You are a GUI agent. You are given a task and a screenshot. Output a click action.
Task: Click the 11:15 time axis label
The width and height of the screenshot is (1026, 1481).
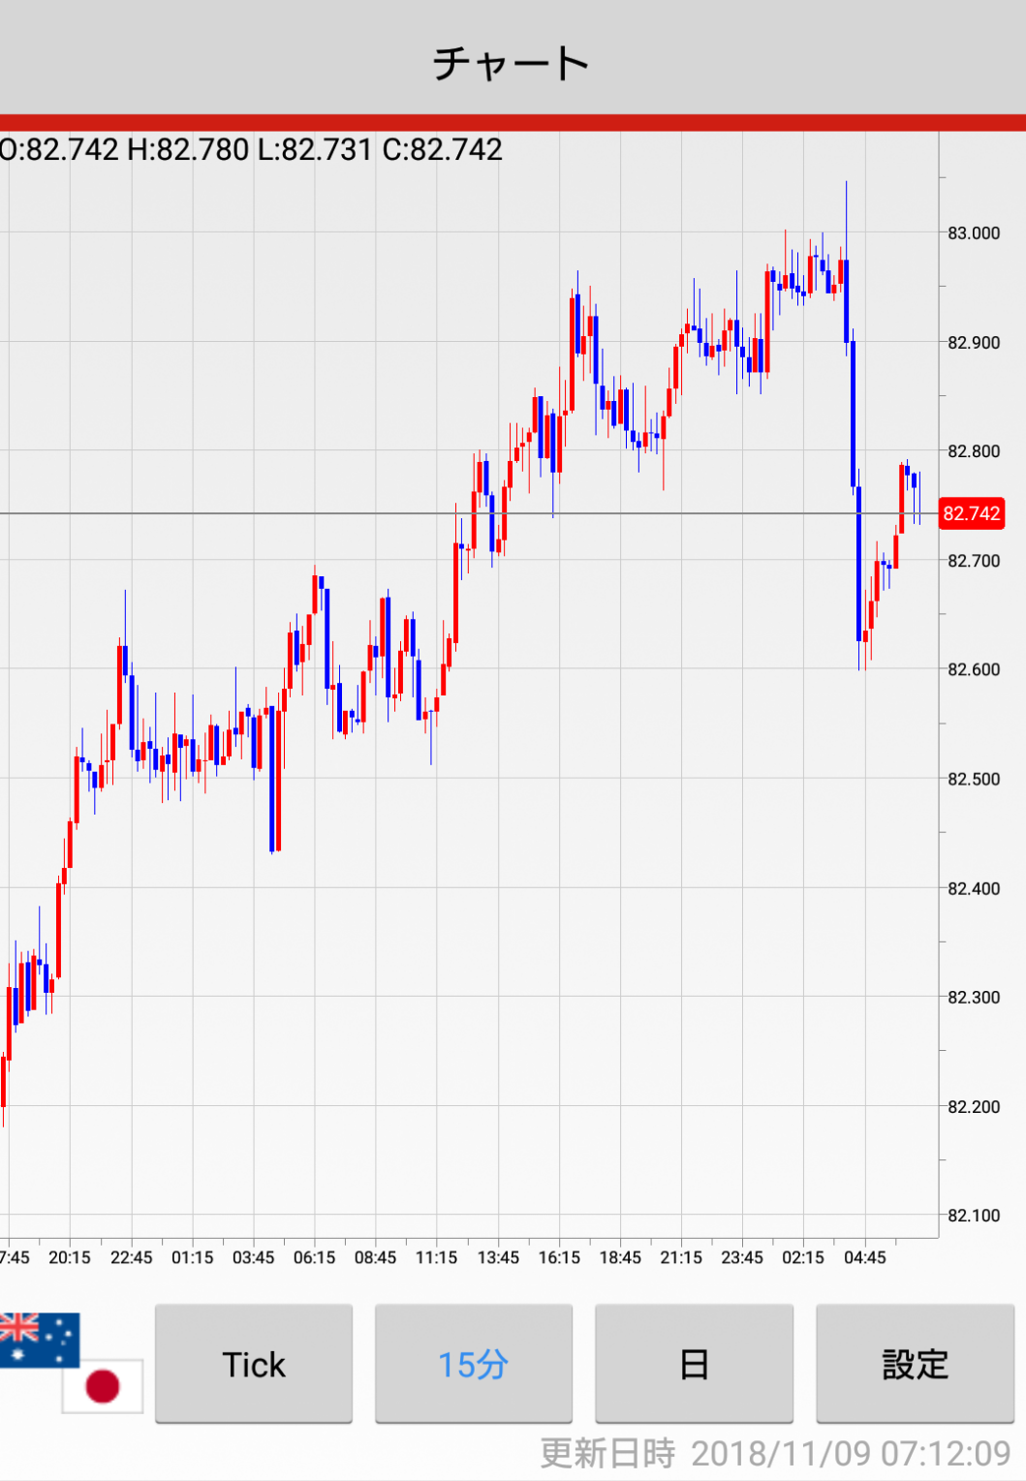tap(436, 1257)
